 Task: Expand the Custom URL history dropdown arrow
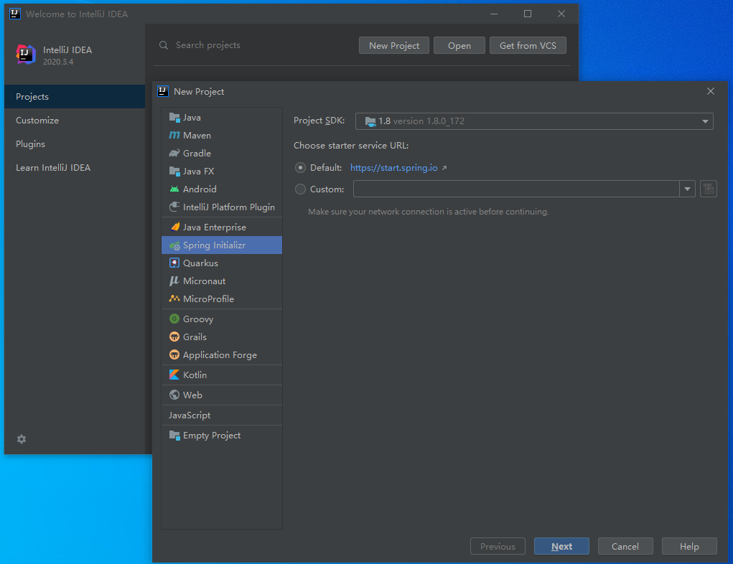click(687, 189)
